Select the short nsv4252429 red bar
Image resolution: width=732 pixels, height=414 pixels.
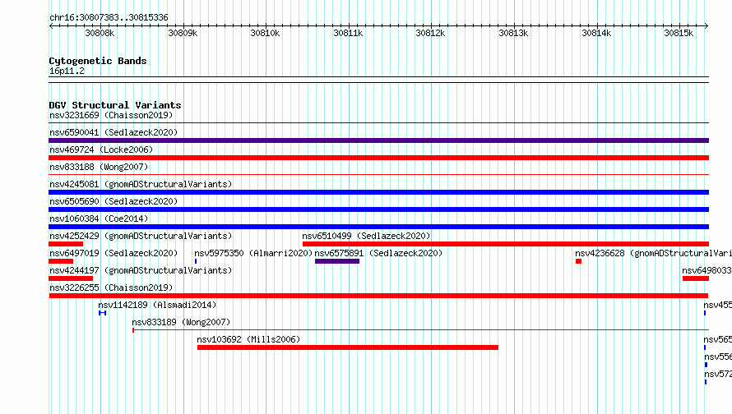[66, 244]
